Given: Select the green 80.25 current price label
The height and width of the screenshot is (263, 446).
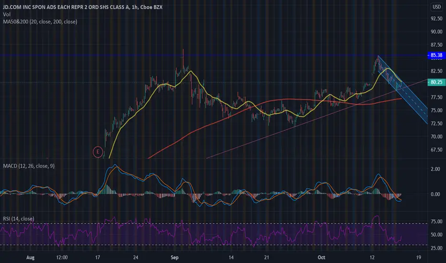Looking at the screenshot, I should (x=436, y=82).
